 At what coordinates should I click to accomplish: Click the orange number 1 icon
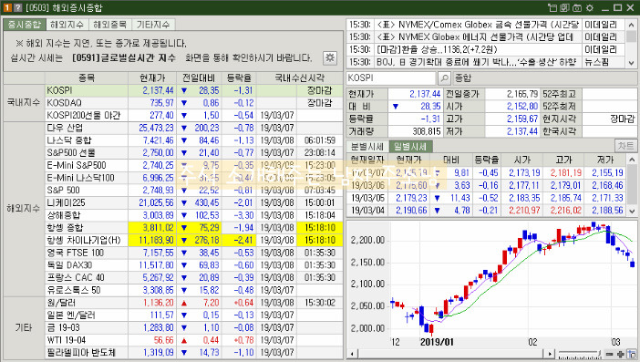(8, 8)
